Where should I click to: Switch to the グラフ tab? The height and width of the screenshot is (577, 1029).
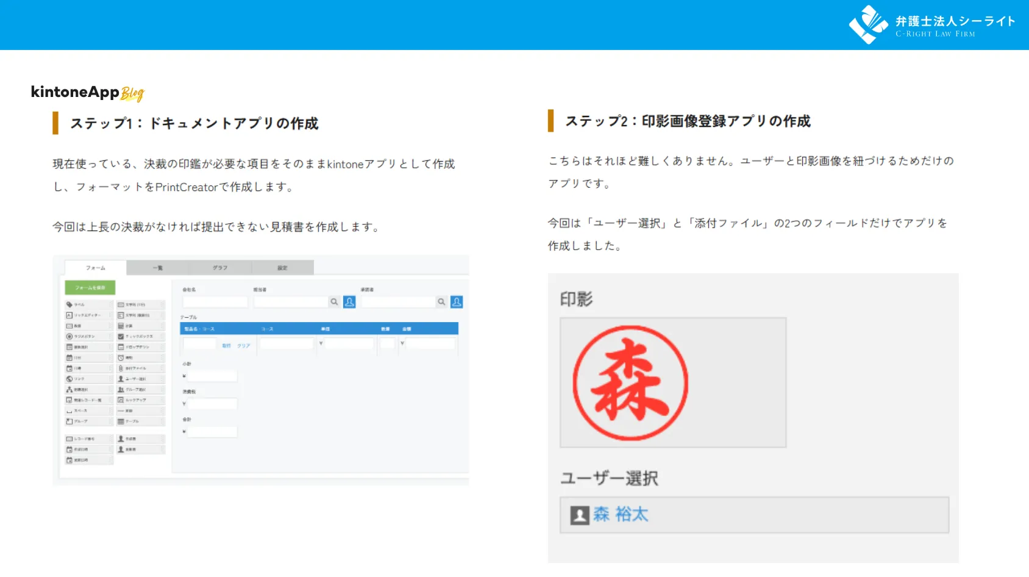[x=220, y=268]
